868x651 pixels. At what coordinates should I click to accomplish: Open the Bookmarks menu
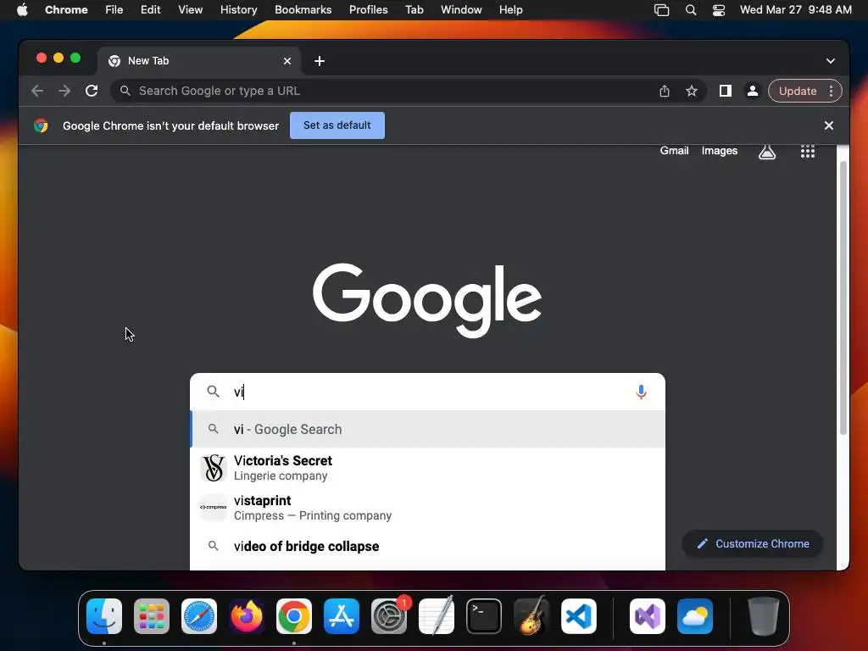tap(303, 10)
